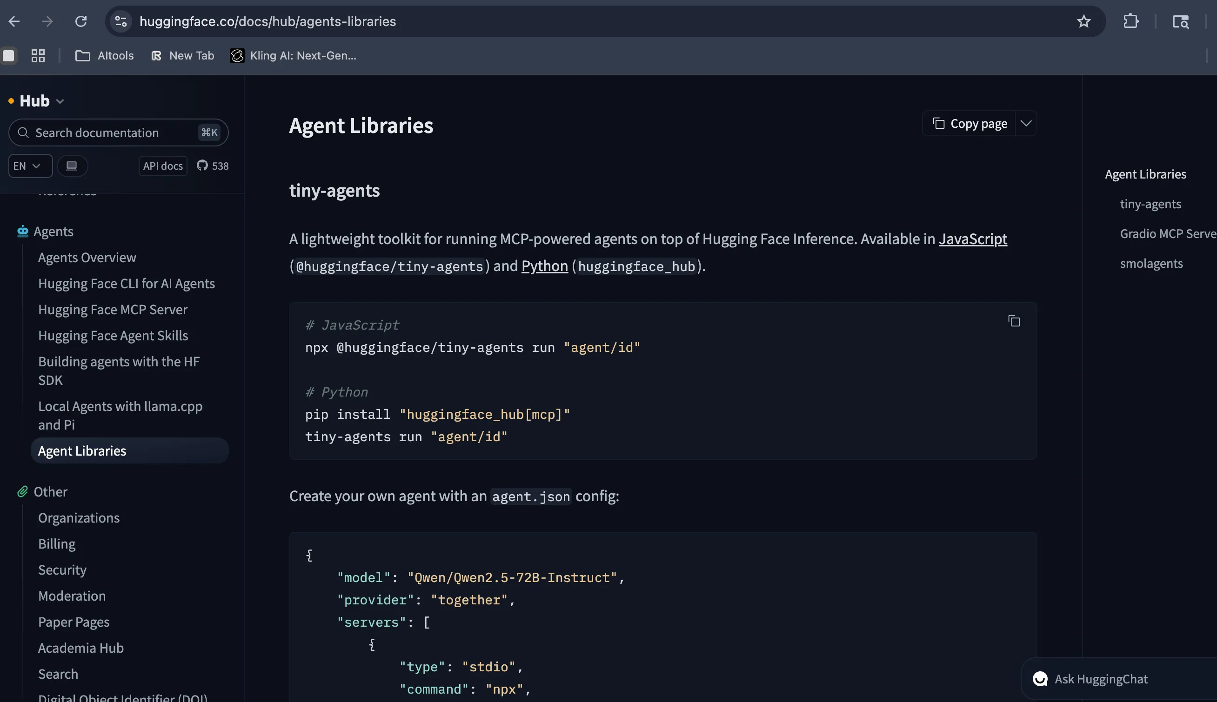Jump to tiny-agents in table of contents
The image size is (1217, 702).
(1150, 204)
